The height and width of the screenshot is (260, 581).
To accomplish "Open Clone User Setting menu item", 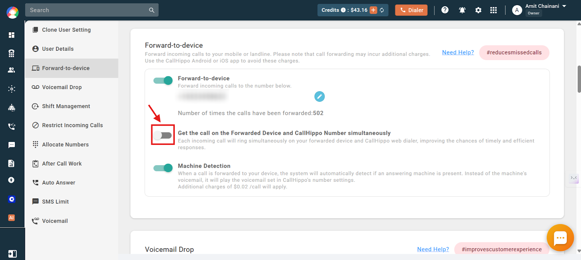I will click(x=72, y=30).
